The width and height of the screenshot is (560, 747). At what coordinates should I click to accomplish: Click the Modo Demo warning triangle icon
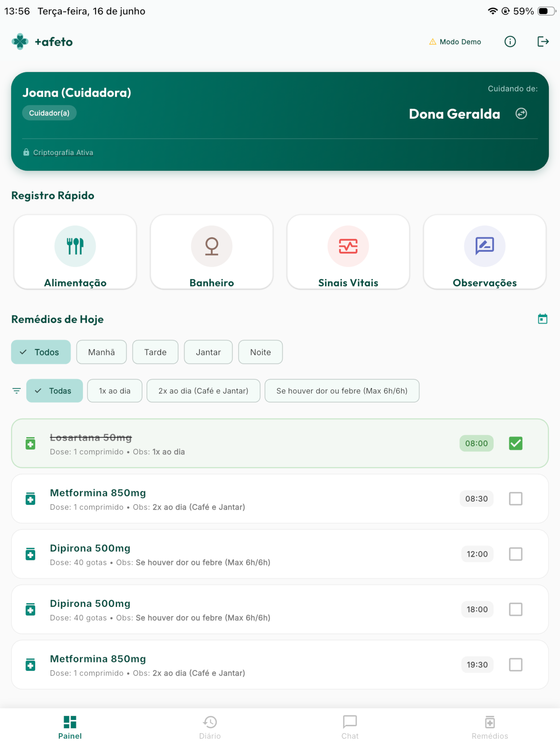432,42
